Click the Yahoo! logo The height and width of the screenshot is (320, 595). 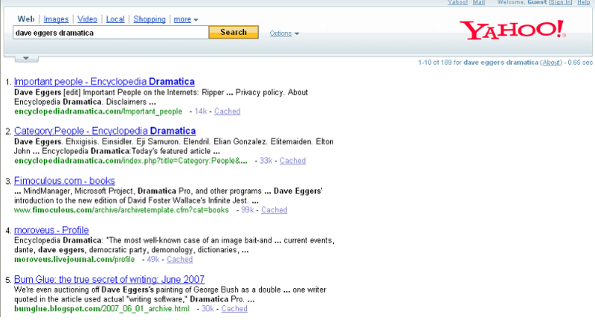[x=512, y=31]
